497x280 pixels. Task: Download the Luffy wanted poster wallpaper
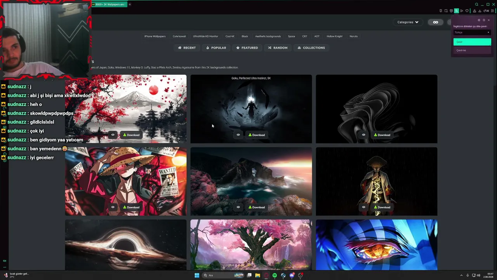(x=131, y=207)
